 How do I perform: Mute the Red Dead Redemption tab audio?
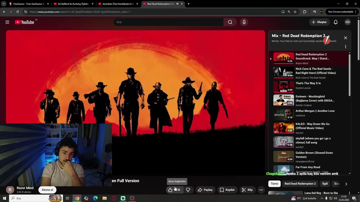click(177, 4)
